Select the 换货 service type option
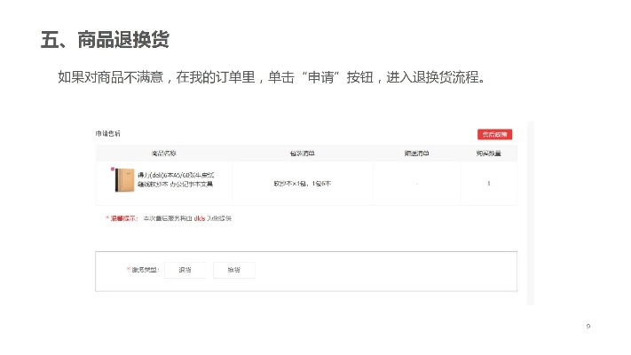The image size is (631, 355). [233, 270]
